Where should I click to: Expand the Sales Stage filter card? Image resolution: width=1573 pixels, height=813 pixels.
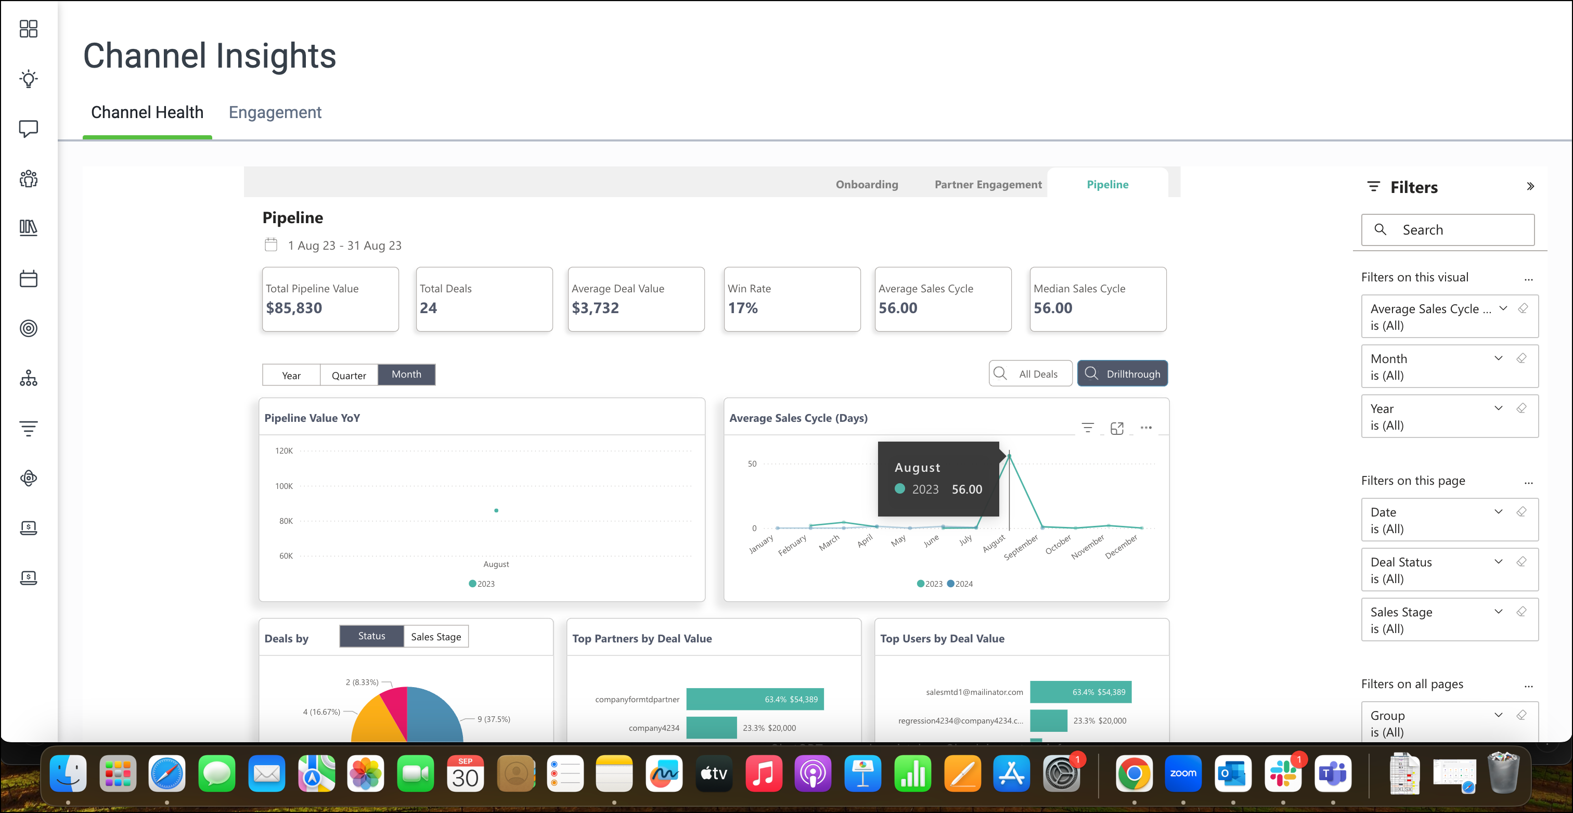(1498, 611)
